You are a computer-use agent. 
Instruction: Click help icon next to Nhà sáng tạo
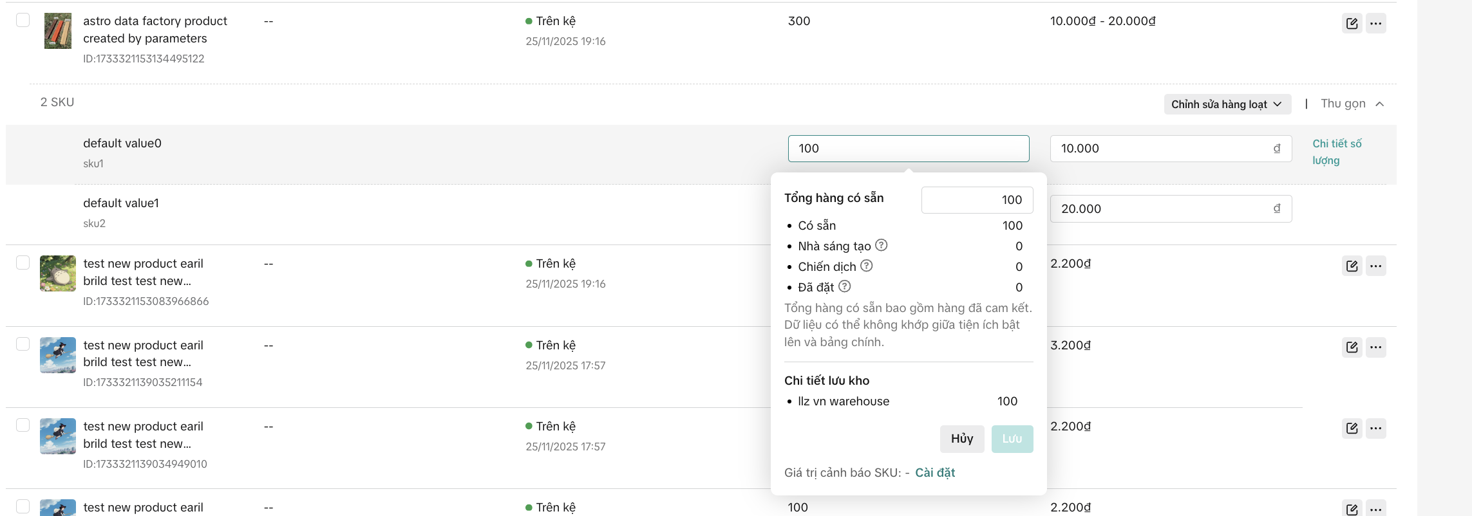click(x=881, y=245)
